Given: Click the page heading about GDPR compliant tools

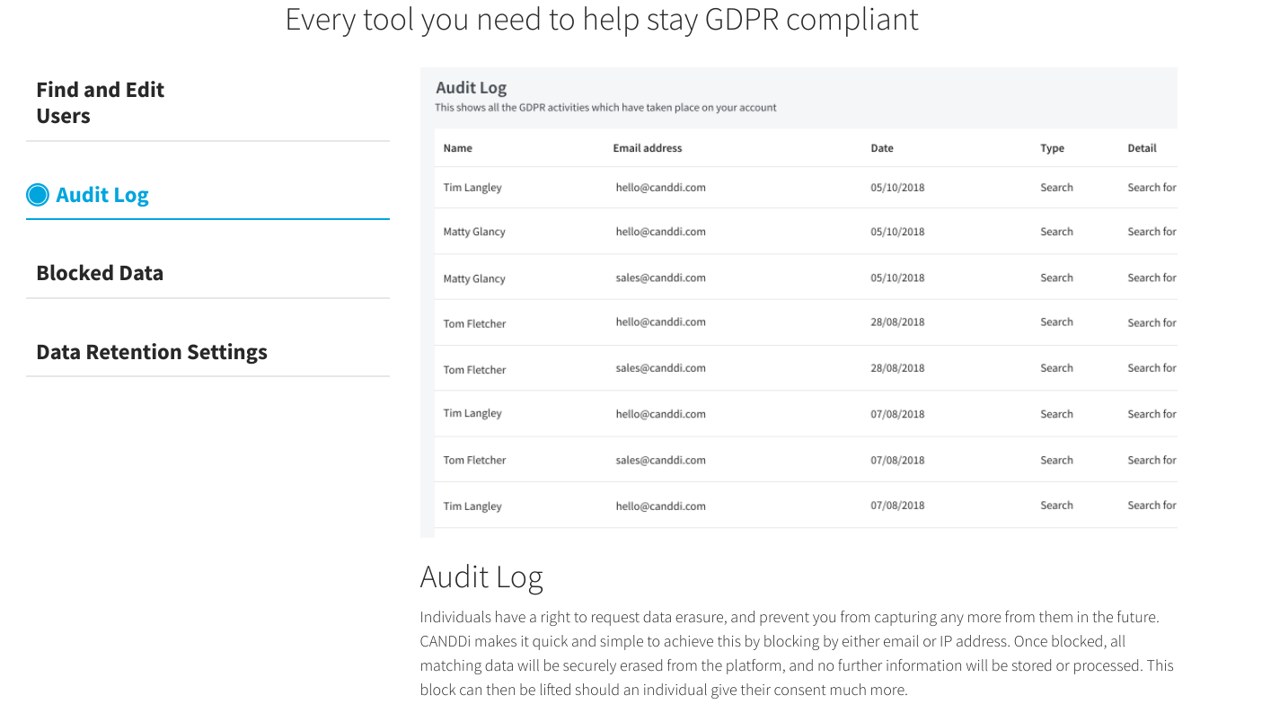Looking at the screenshot, I should coord(602,19).
